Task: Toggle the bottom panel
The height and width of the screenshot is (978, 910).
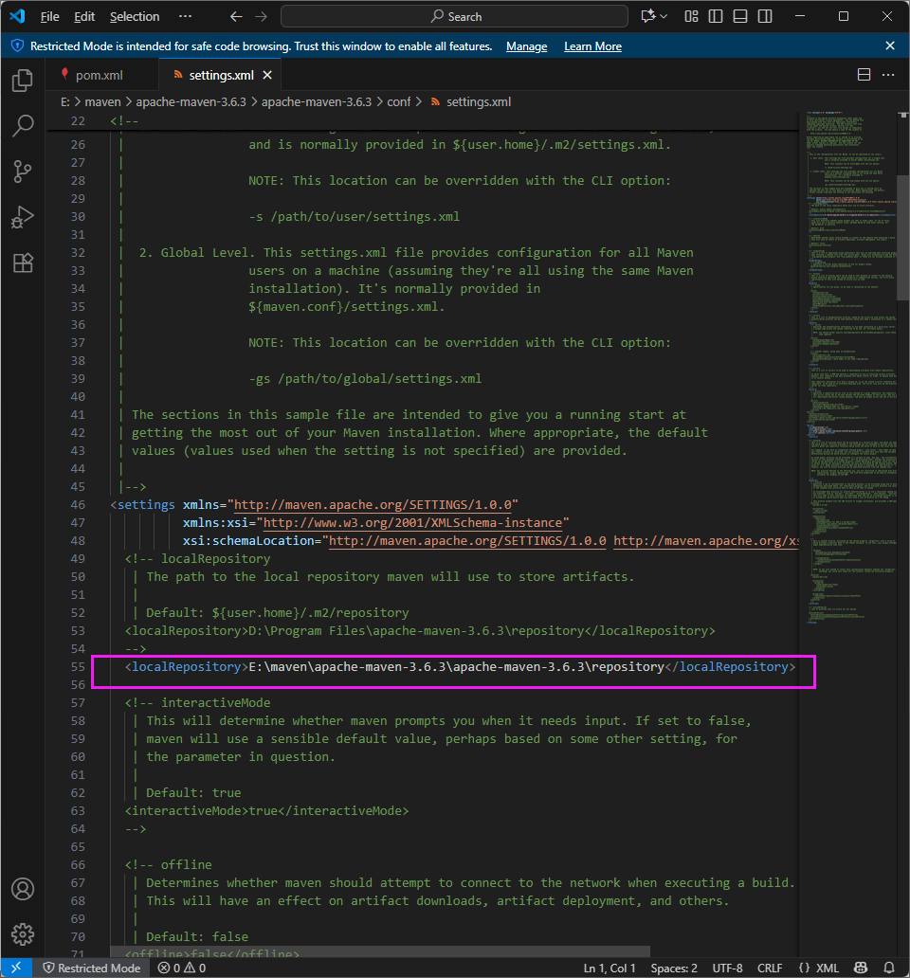Action: [x=740, y=16]
